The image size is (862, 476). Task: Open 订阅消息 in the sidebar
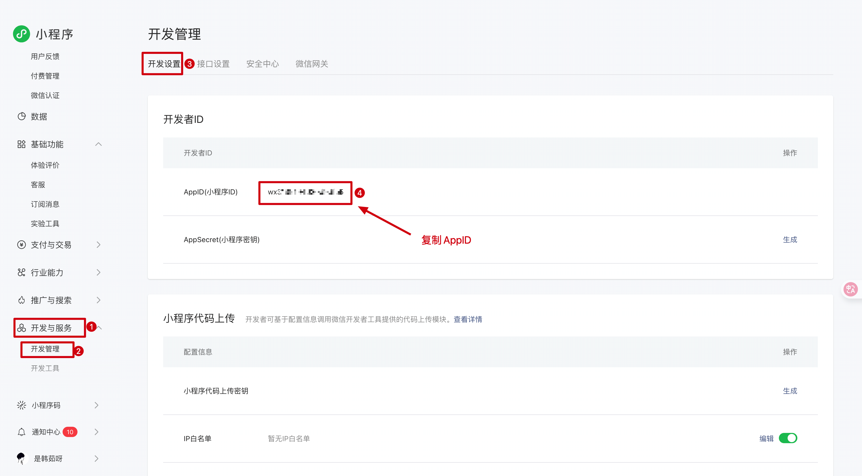[x=45, y=204]
